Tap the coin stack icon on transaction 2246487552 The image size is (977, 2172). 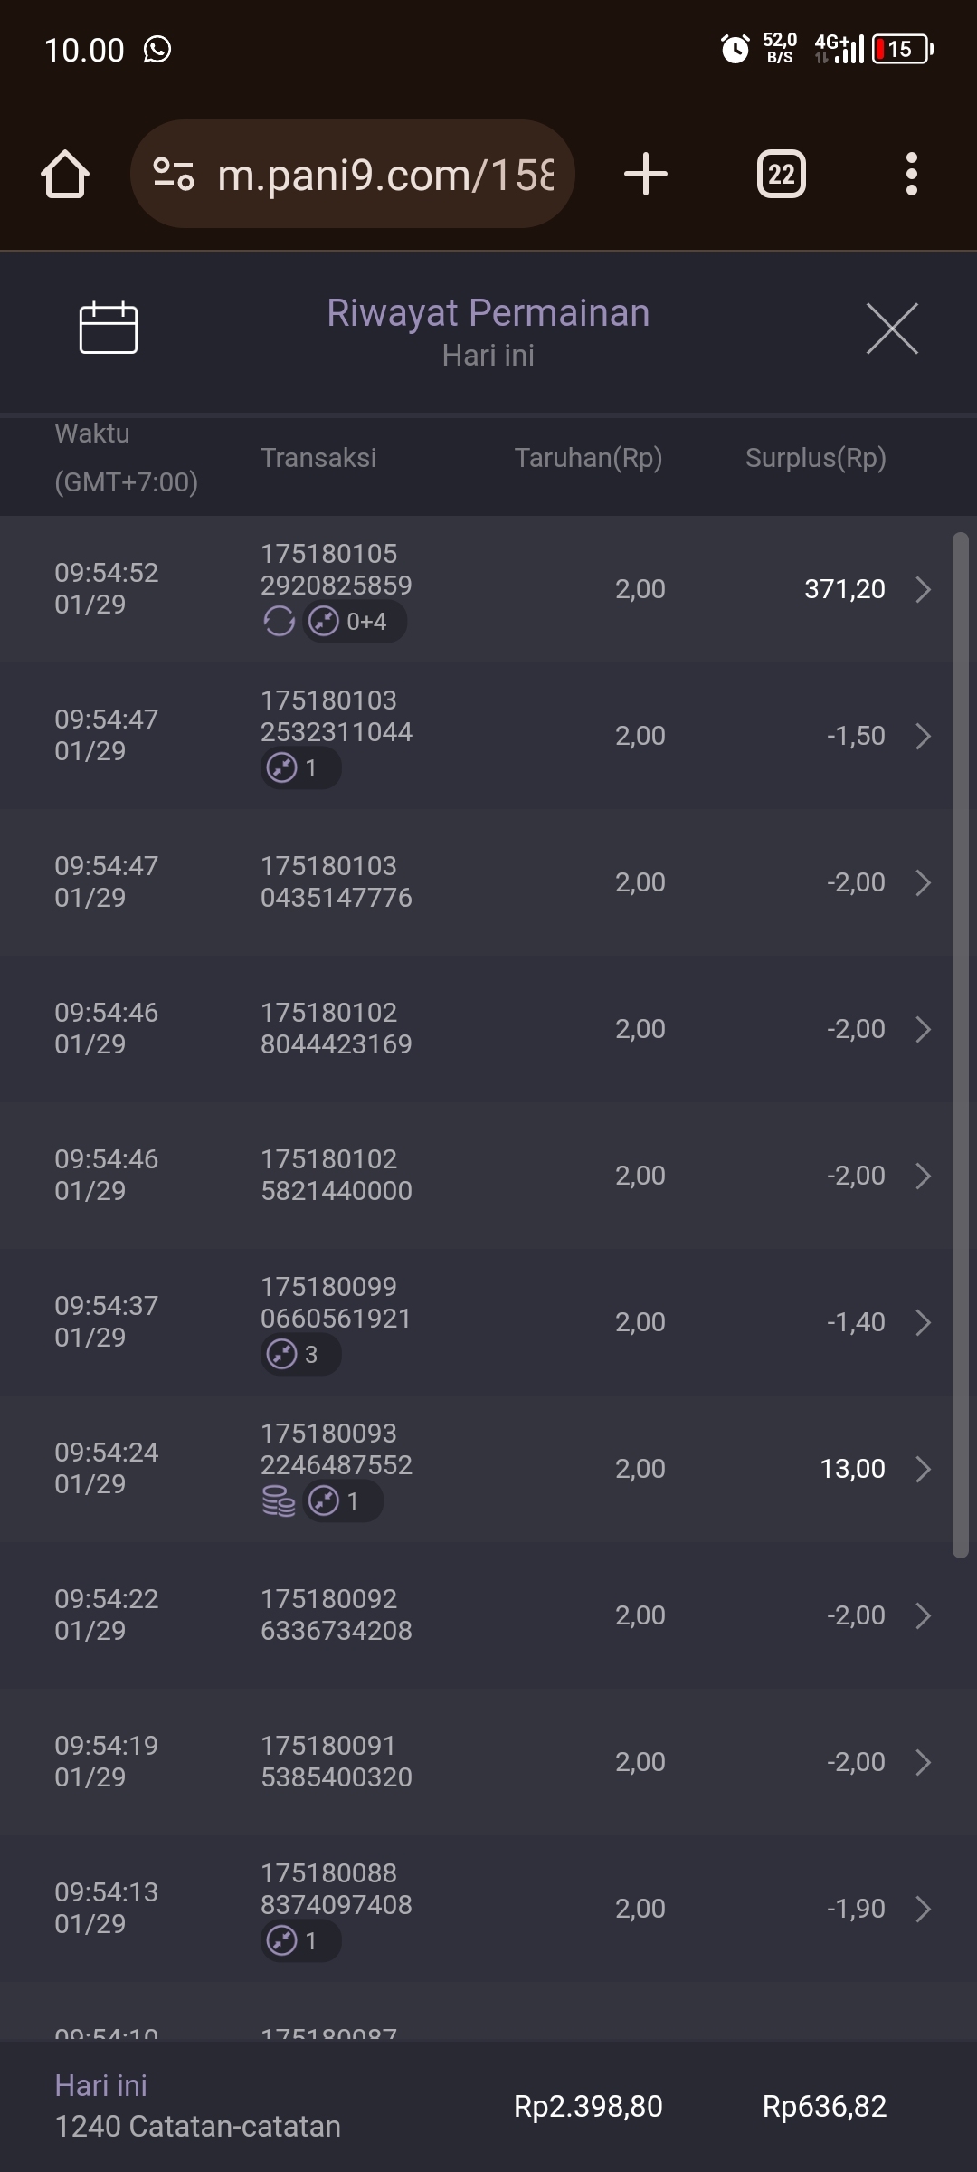point(279,1501)
